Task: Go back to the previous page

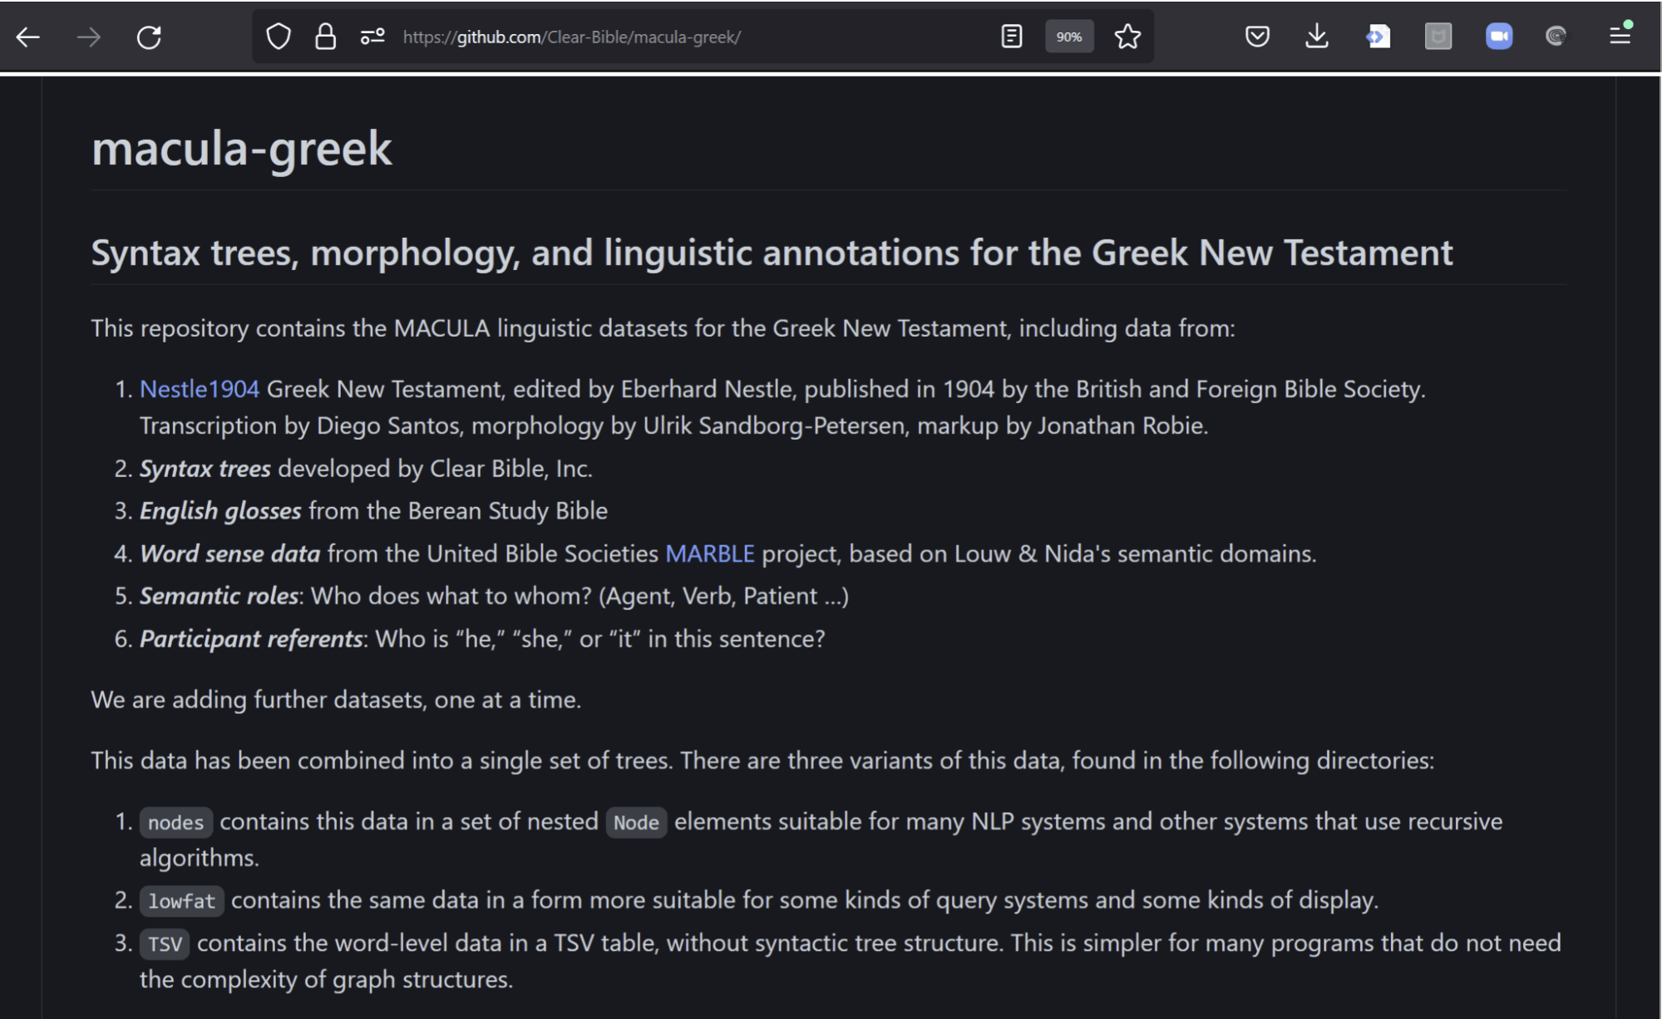Action: pos(27,36)
